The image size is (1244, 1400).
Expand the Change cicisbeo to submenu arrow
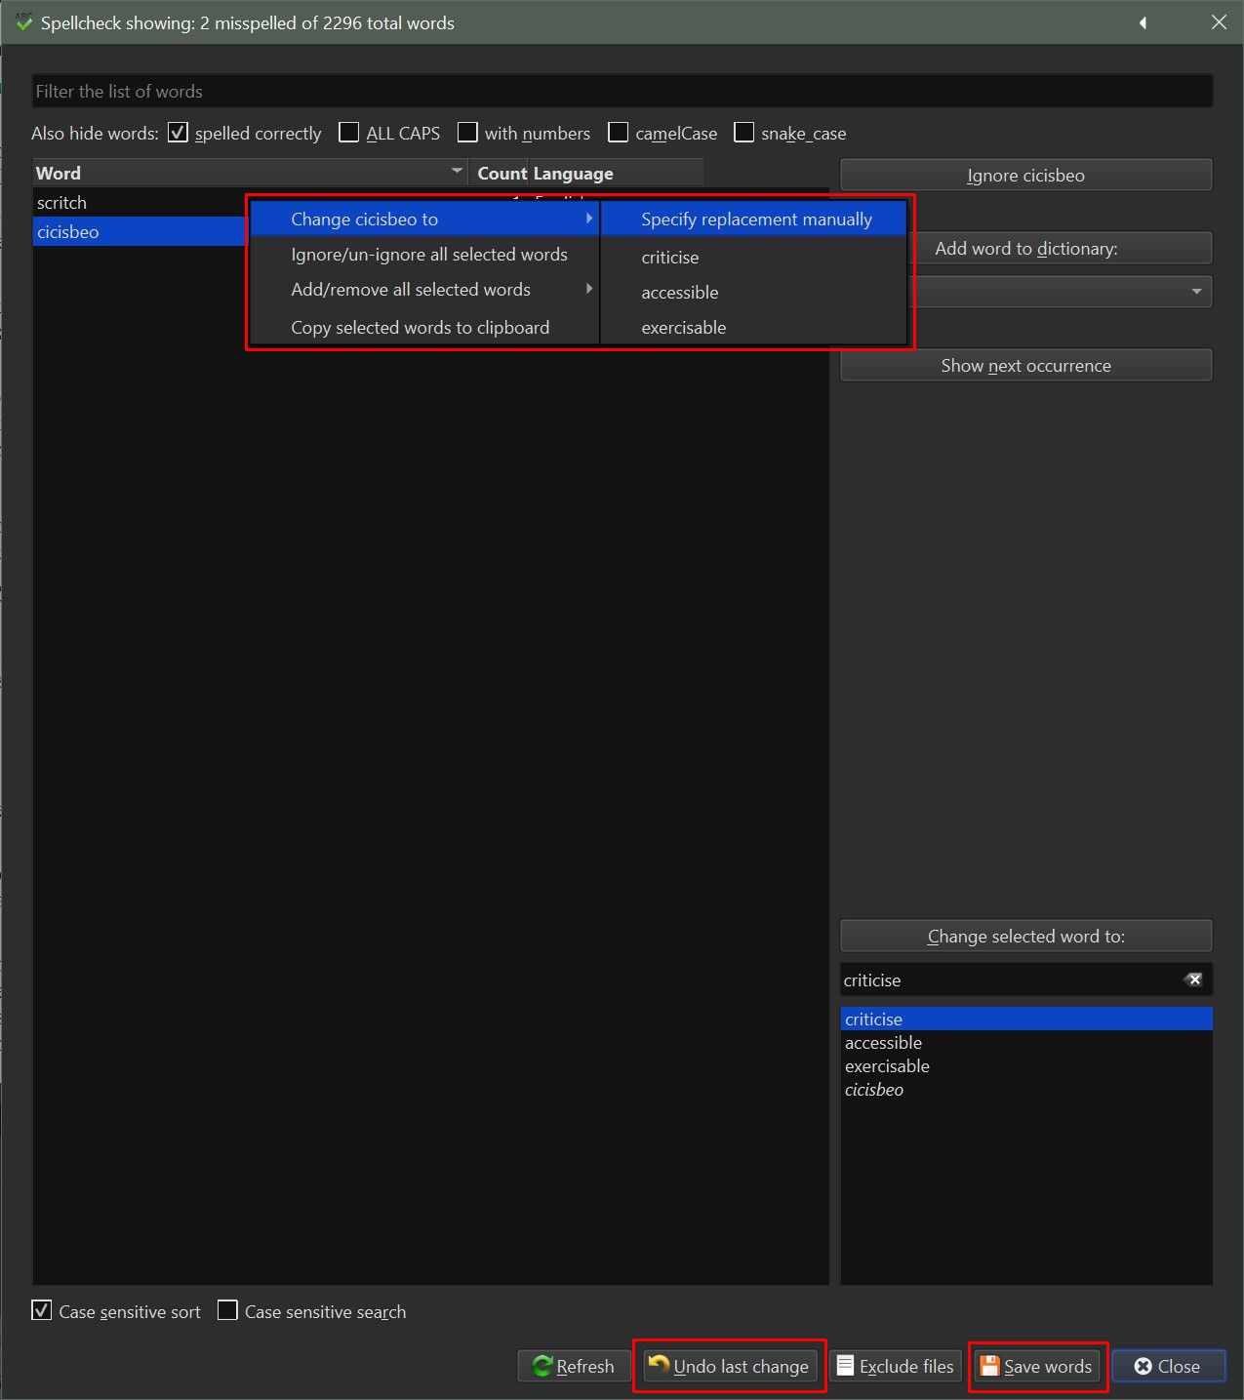pyautogui.click(x=588, y=219)
